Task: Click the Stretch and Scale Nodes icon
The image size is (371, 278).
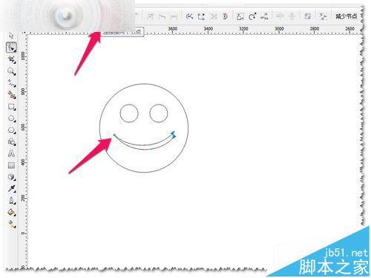Action: [x=240, y=16]
